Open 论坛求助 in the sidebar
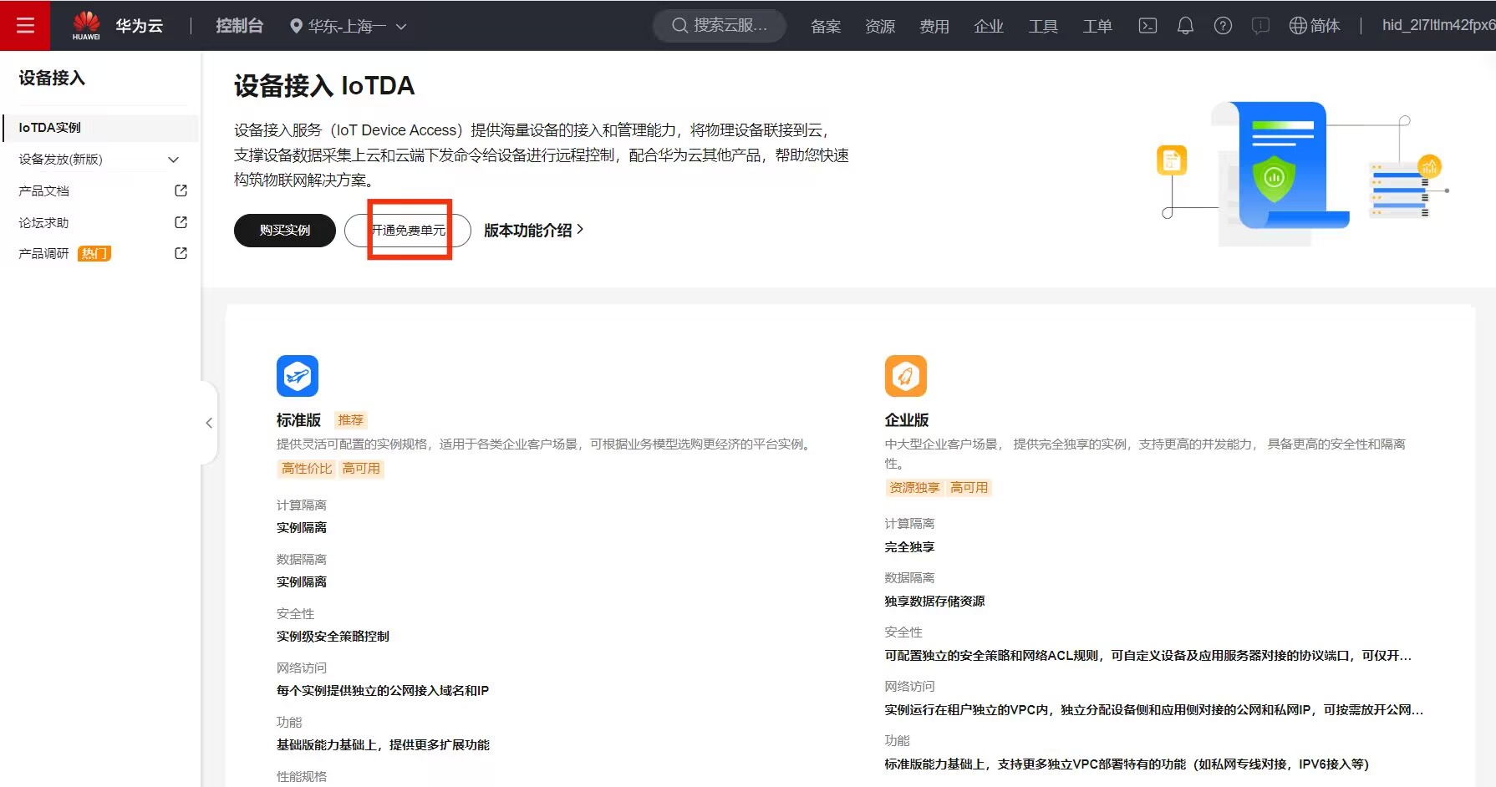Image resolution: width=1496 pixels, height=787 pixels. tap(43, 222)
